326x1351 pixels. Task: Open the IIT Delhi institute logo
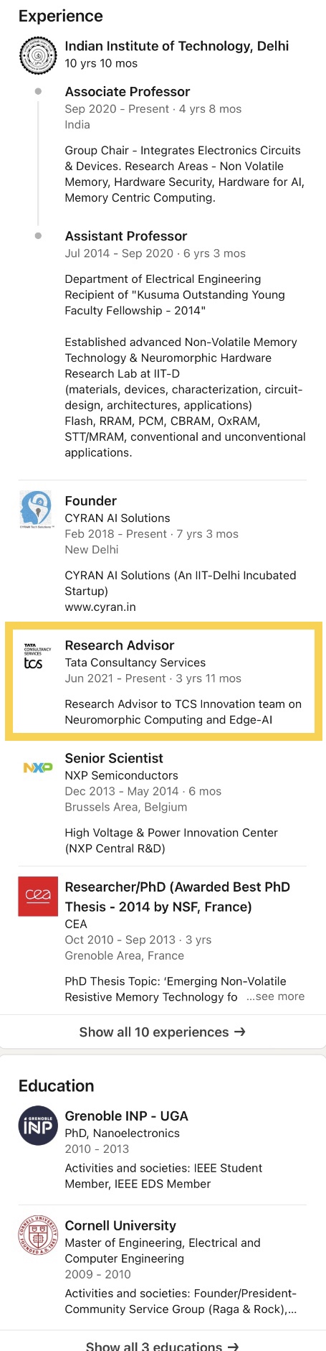point(37,56)
